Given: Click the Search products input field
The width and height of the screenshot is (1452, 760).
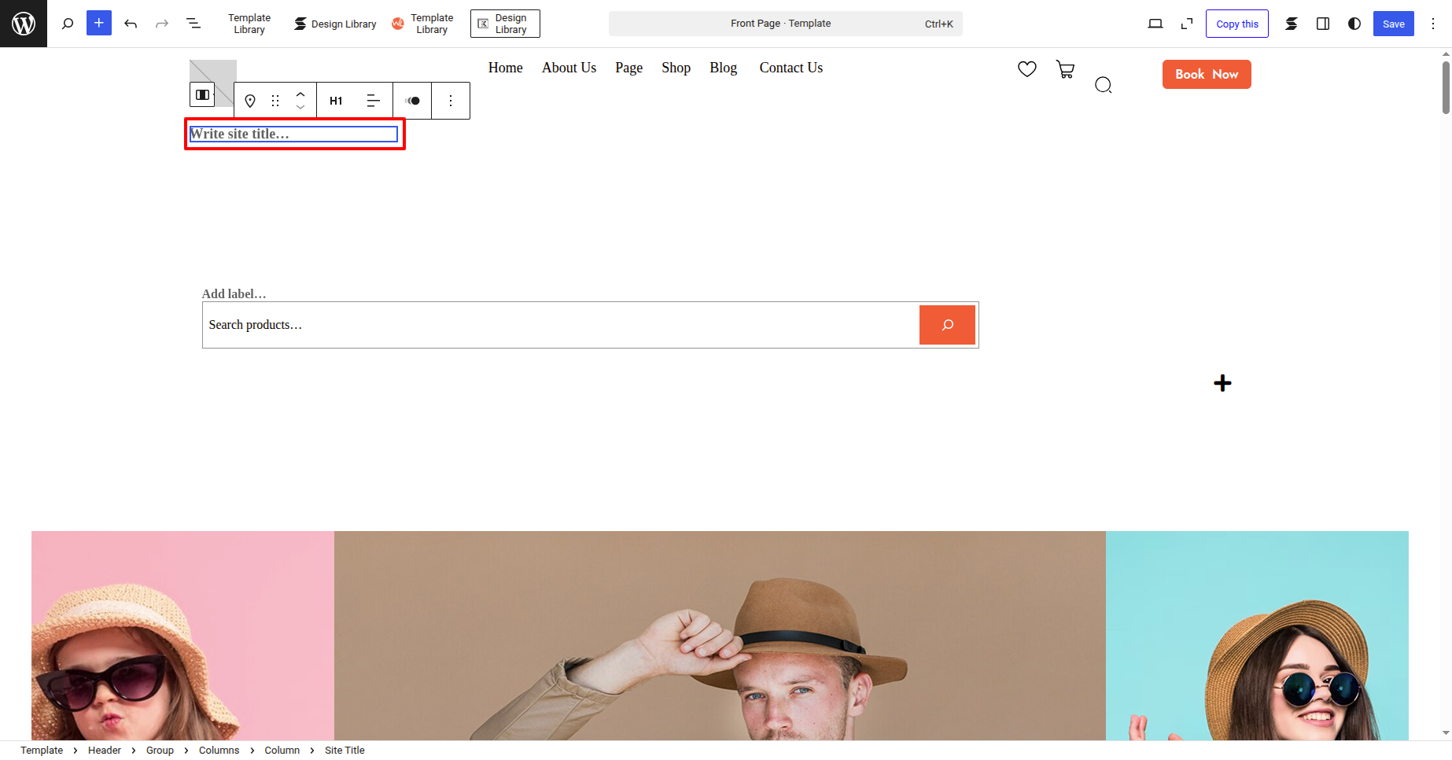Looking at the screenshot, I should pyautogui.click(x=560, y=325).
